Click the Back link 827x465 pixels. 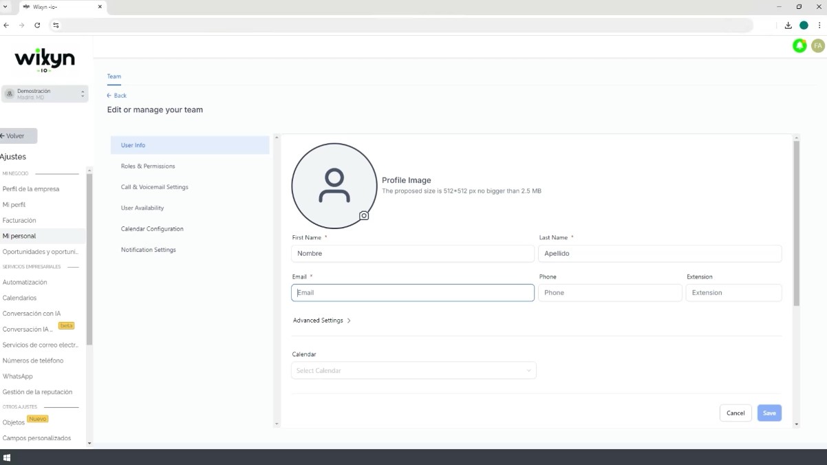pos(117,96)
